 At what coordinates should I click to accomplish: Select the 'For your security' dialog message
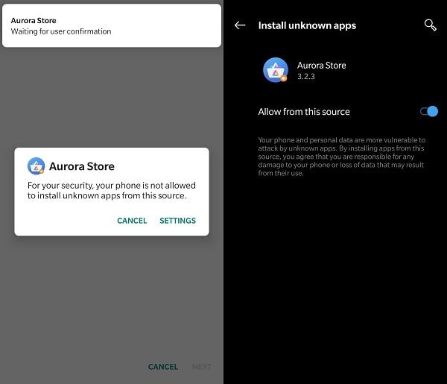112,191
